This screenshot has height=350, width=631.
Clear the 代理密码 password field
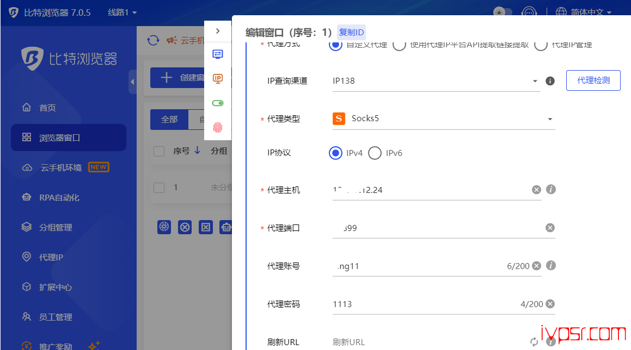(550, 304)
